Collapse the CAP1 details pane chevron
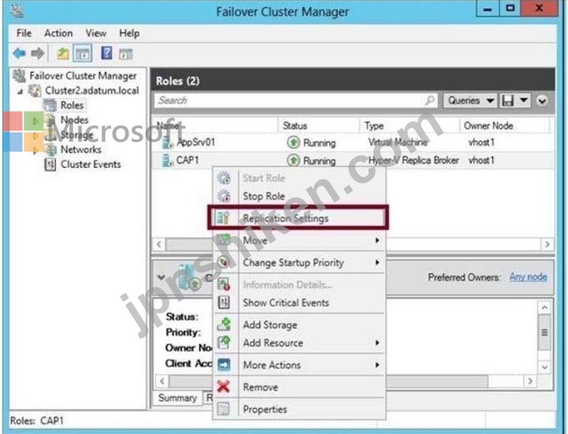568x434 pixels. tap(162, 277)
